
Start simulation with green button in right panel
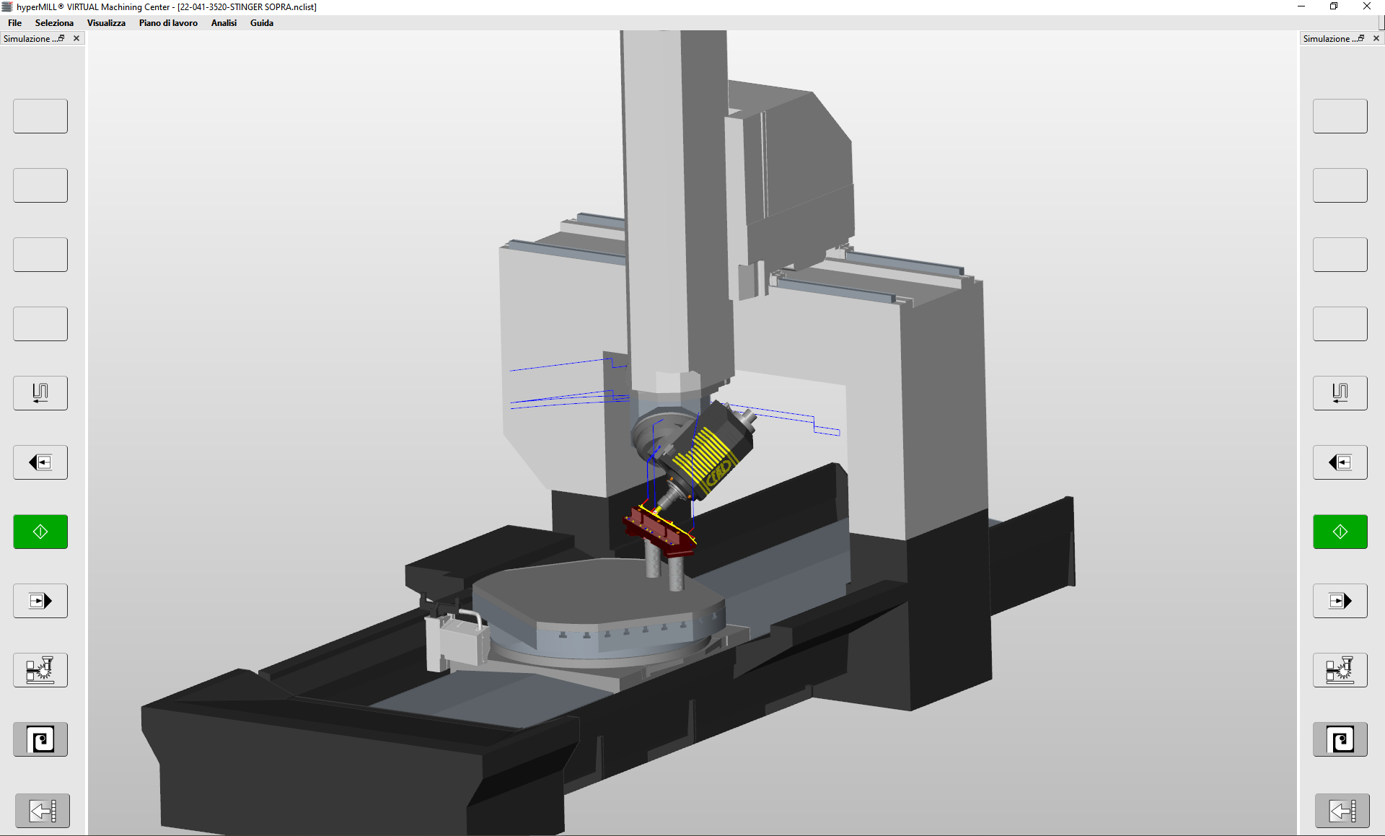(x=1340, y=532)
